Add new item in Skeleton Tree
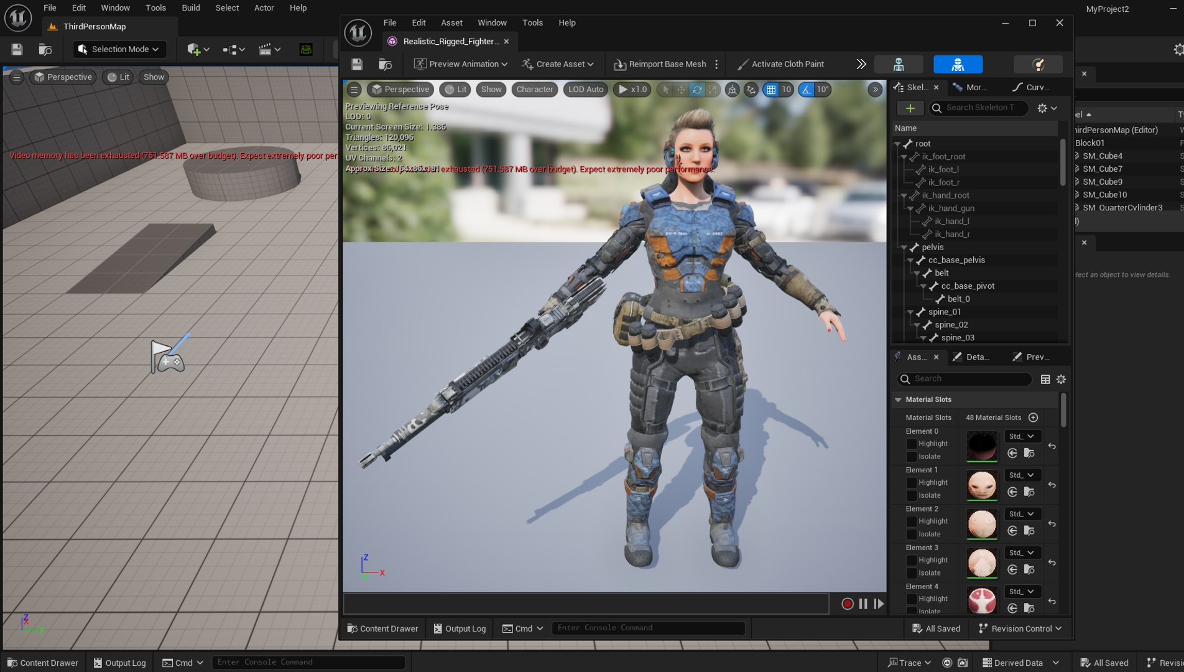 tap(910, 108)
